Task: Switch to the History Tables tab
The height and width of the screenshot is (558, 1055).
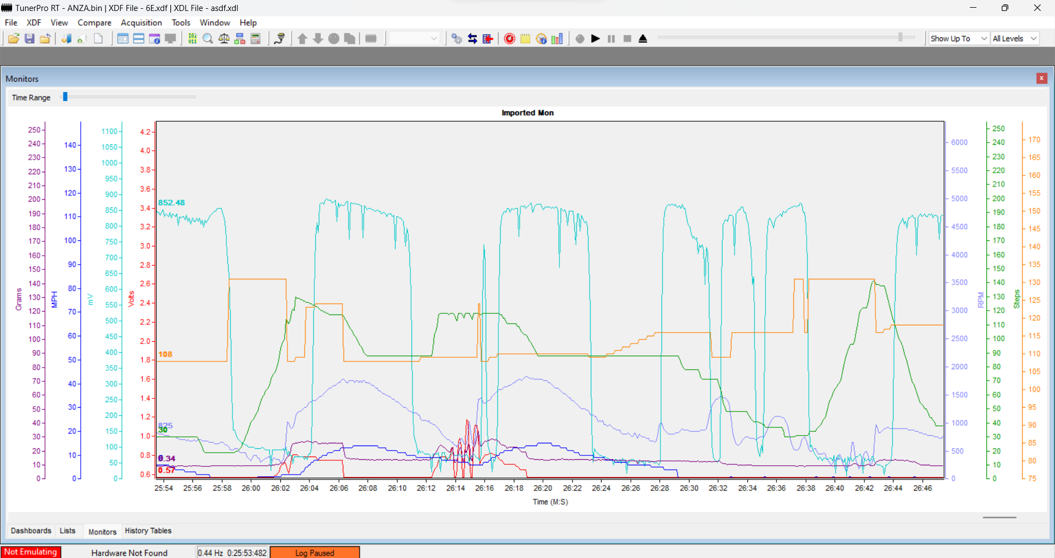Action: (x=148, y=531)
